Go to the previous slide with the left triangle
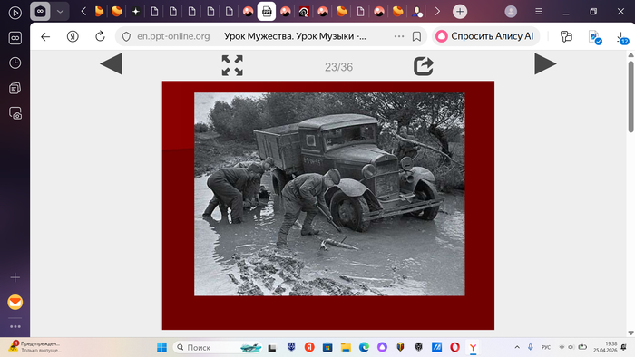 [111, 64]
